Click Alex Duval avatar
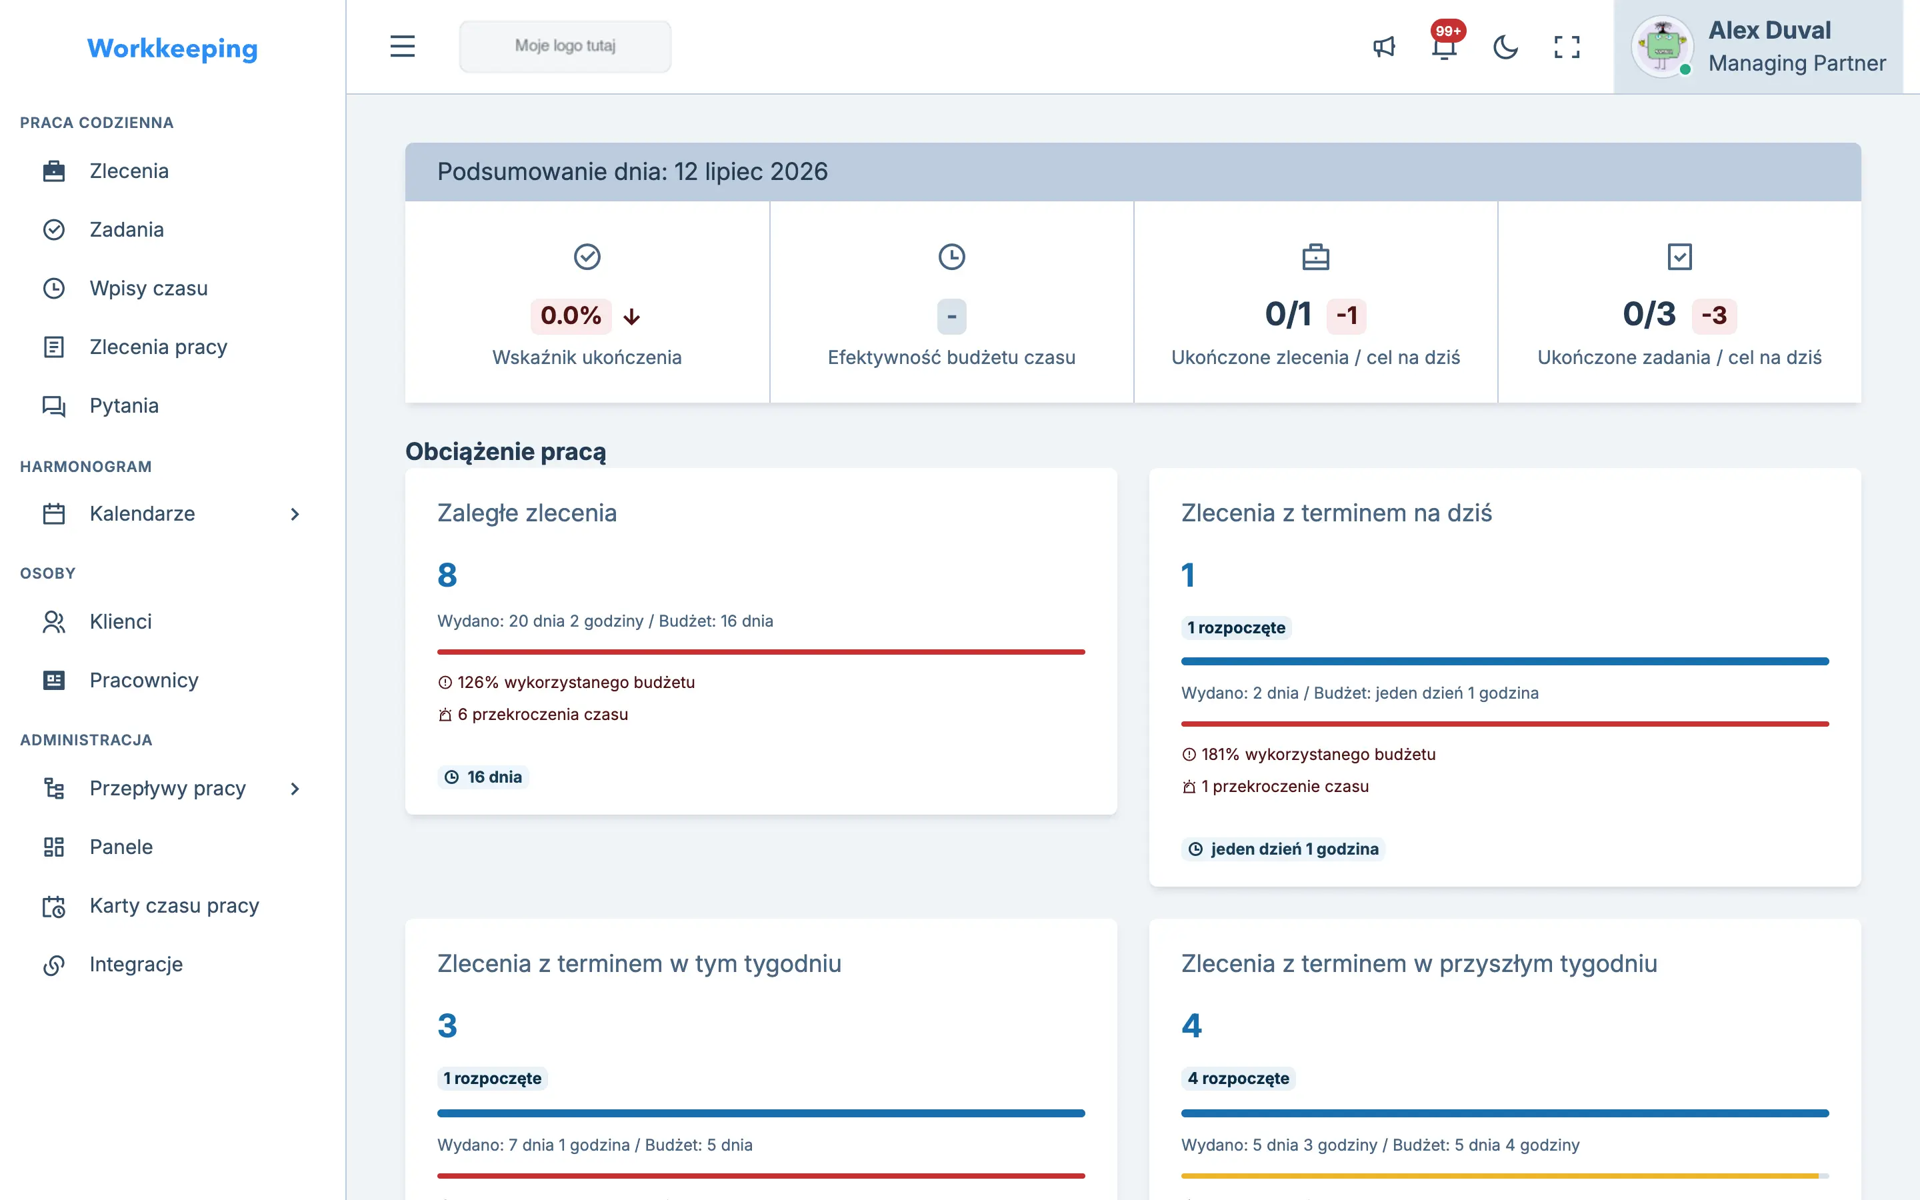 coord(1661,47)
